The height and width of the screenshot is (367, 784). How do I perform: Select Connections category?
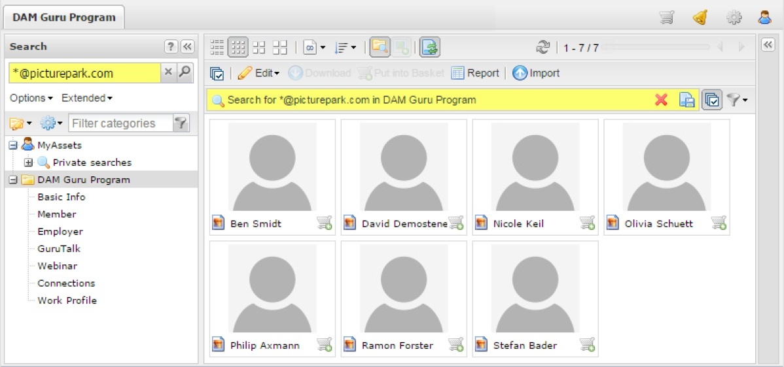(66, 283)
